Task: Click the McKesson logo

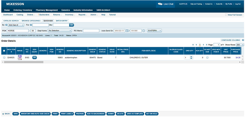Action: (x=15, y=4)
